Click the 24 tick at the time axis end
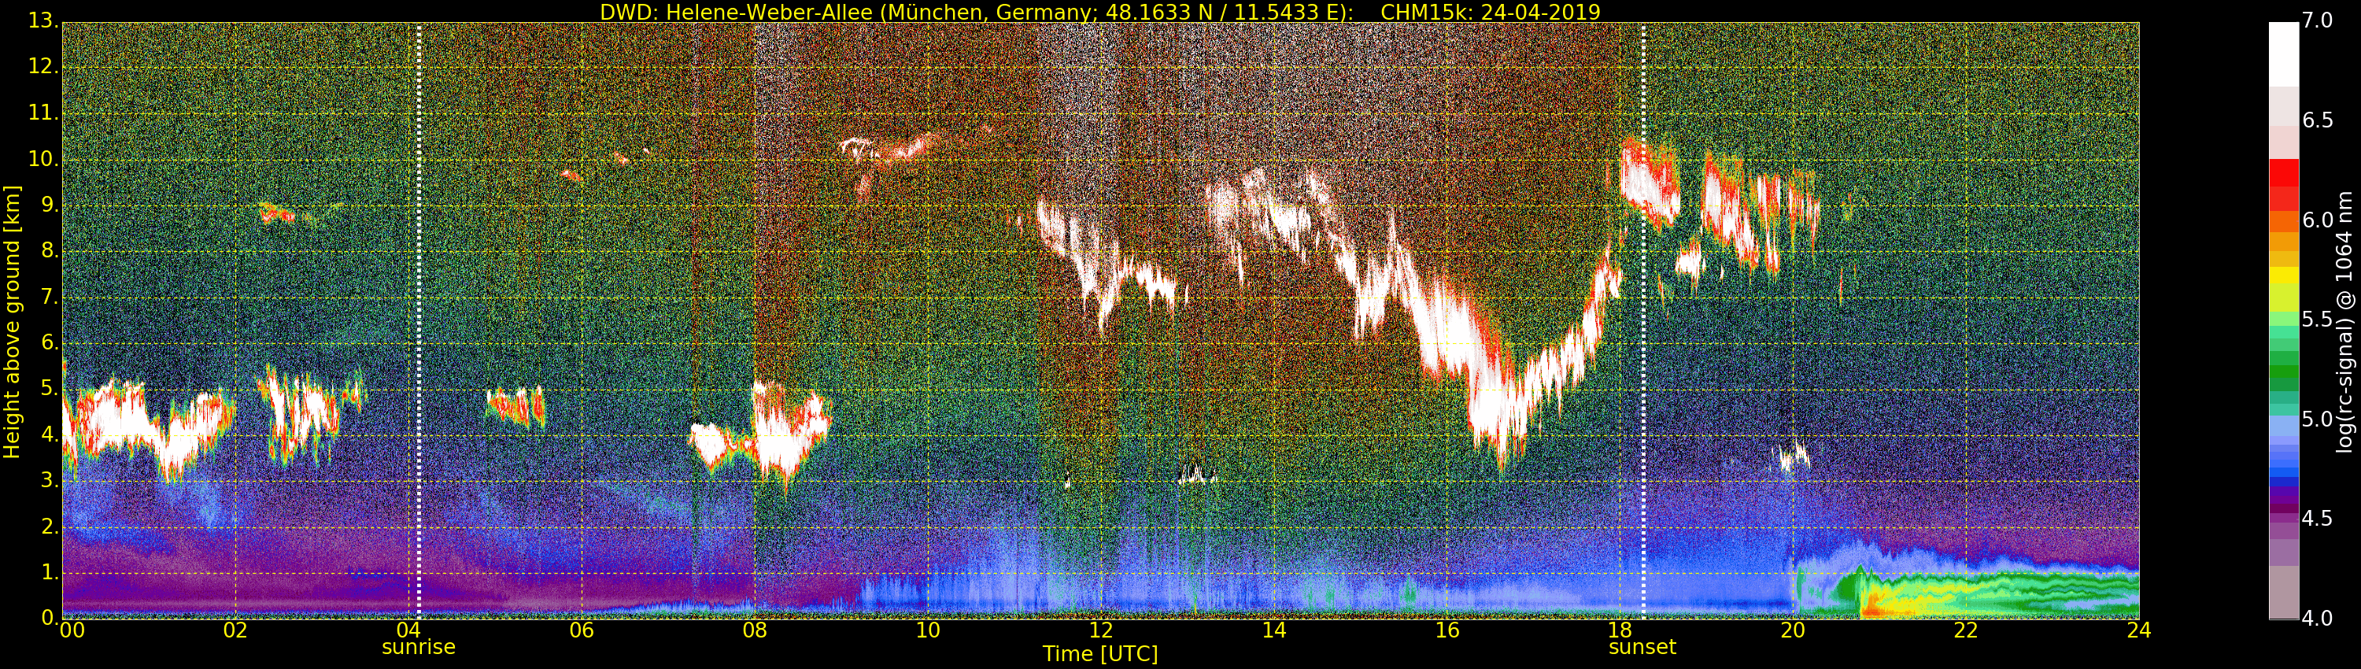Viewport: 2361px width, 669px height. pyautogui.click(x=2138, y=630)
